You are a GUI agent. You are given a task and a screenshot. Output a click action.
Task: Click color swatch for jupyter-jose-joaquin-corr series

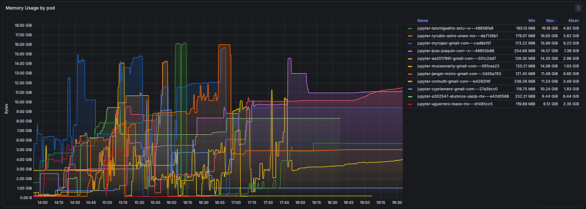click(410, 51)
